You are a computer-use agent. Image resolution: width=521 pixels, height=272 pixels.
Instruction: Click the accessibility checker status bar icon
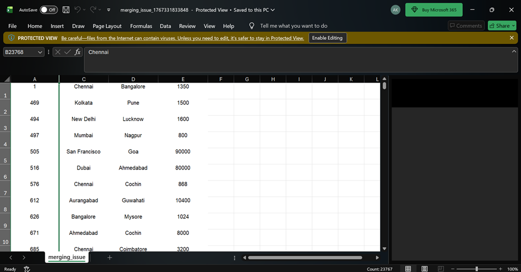pos(26,269)
